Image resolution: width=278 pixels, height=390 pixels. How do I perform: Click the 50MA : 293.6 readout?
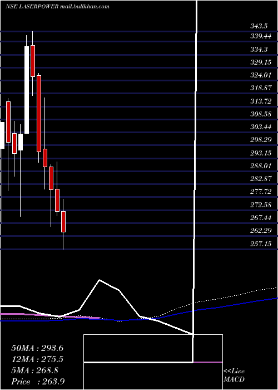click(x=37, y=348)
